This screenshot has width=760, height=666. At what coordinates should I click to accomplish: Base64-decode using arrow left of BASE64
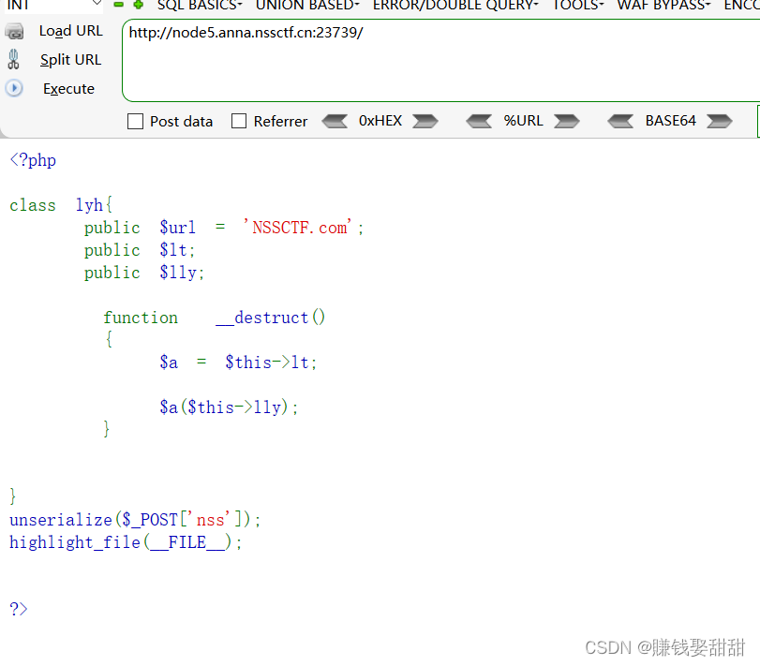(620, 121)
